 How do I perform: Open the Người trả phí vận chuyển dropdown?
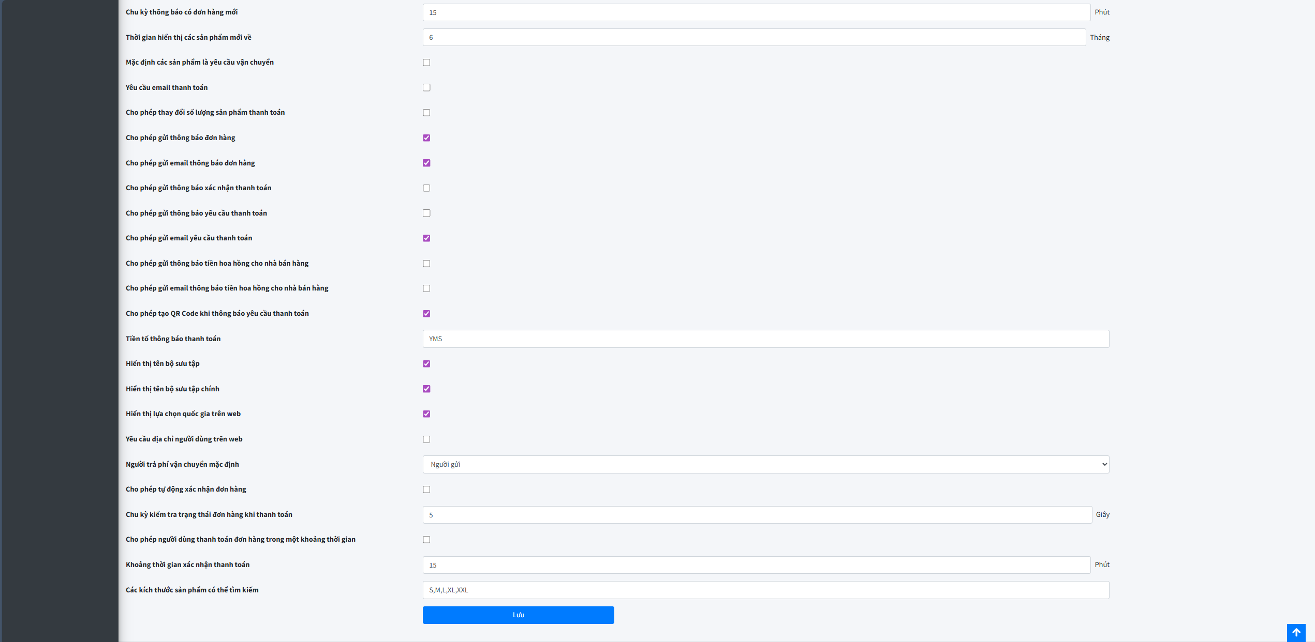tap(765, 464)
